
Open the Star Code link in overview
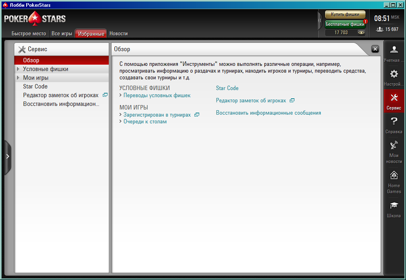[x=227, y=88]
